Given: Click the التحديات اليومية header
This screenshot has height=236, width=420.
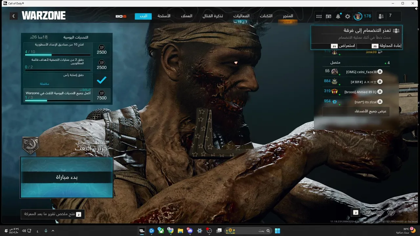Looking at the screenshot, I should coord(76,37).
